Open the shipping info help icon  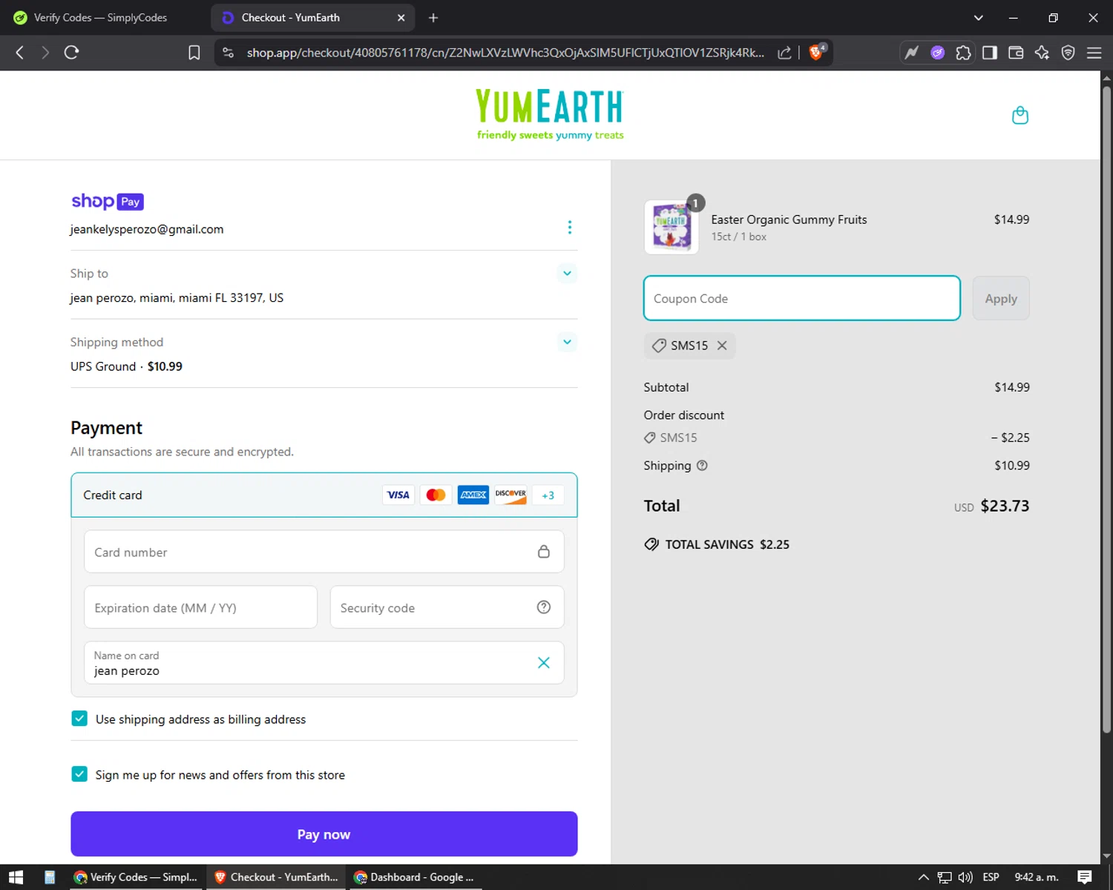pyautogui.click(x=702, y=466)
